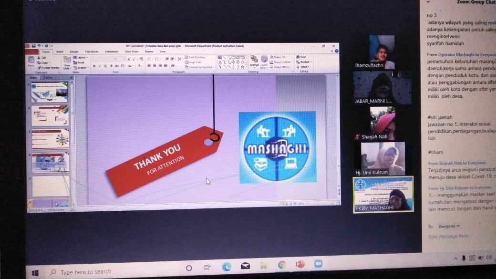Click the New Slide icon
496x279 pixels.
pos(67,61)
